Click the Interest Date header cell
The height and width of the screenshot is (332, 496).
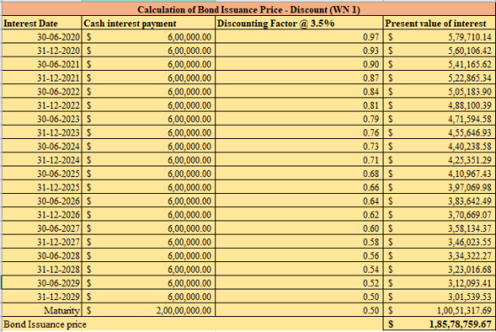[42, 23]
